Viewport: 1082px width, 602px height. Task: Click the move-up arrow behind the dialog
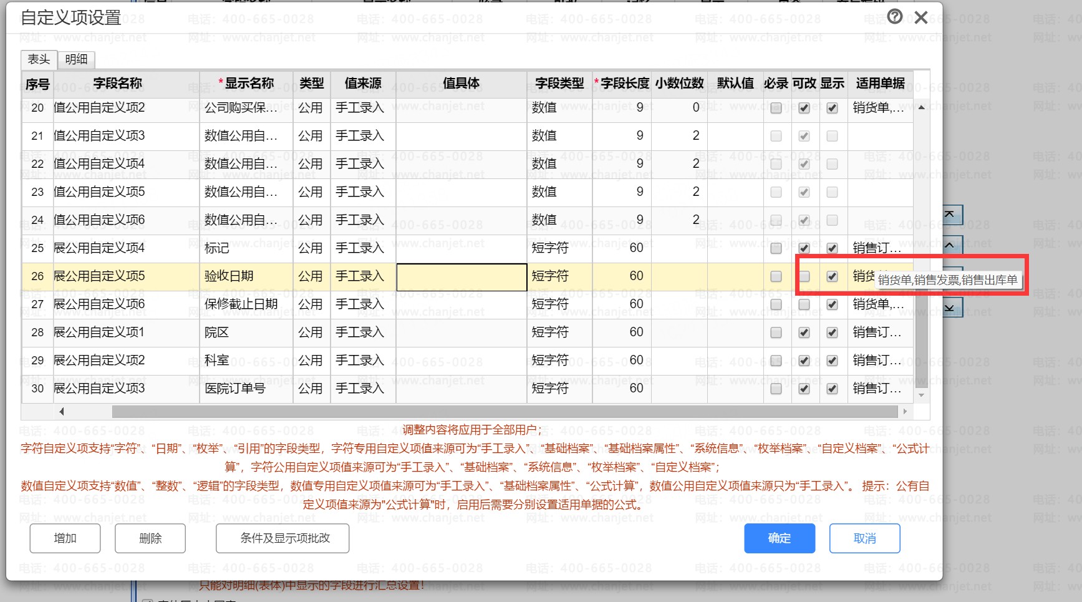(950, 245)
